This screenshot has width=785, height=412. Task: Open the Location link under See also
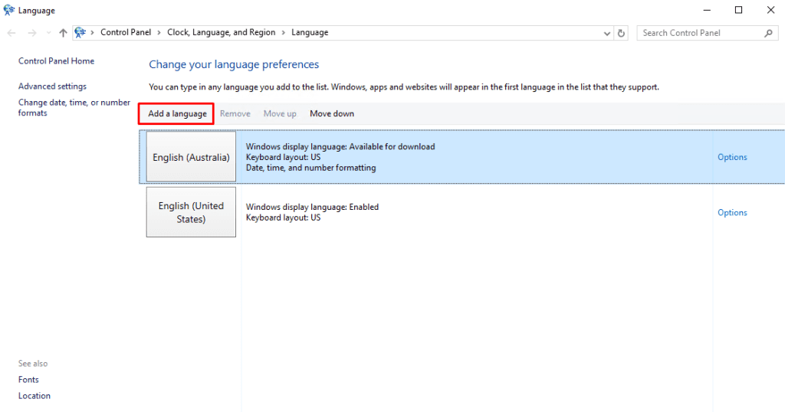coord(34,395)
